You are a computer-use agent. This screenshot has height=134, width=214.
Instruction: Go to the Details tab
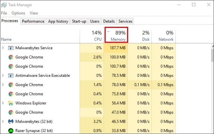point(109,21)
